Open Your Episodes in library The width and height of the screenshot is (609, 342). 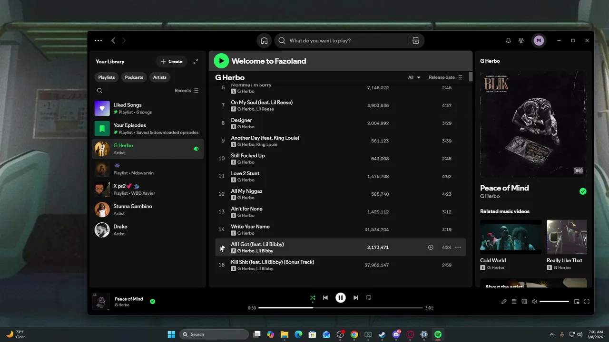(x=147, y=129)
